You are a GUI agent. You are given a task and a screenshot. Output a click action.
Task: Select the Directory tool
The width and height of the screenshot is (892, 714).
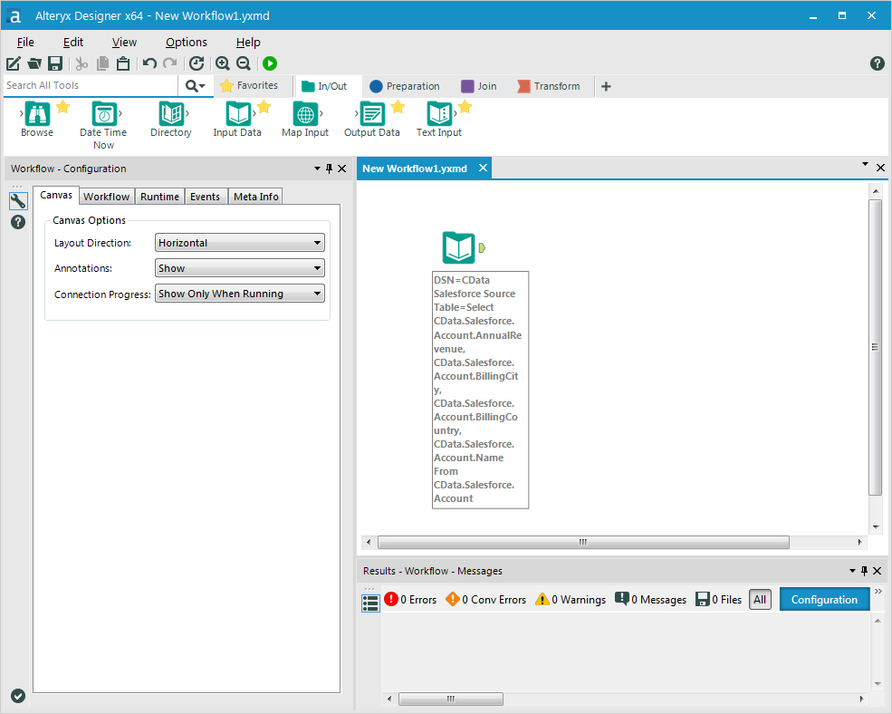pyautogui.click(x=170, y=119)
